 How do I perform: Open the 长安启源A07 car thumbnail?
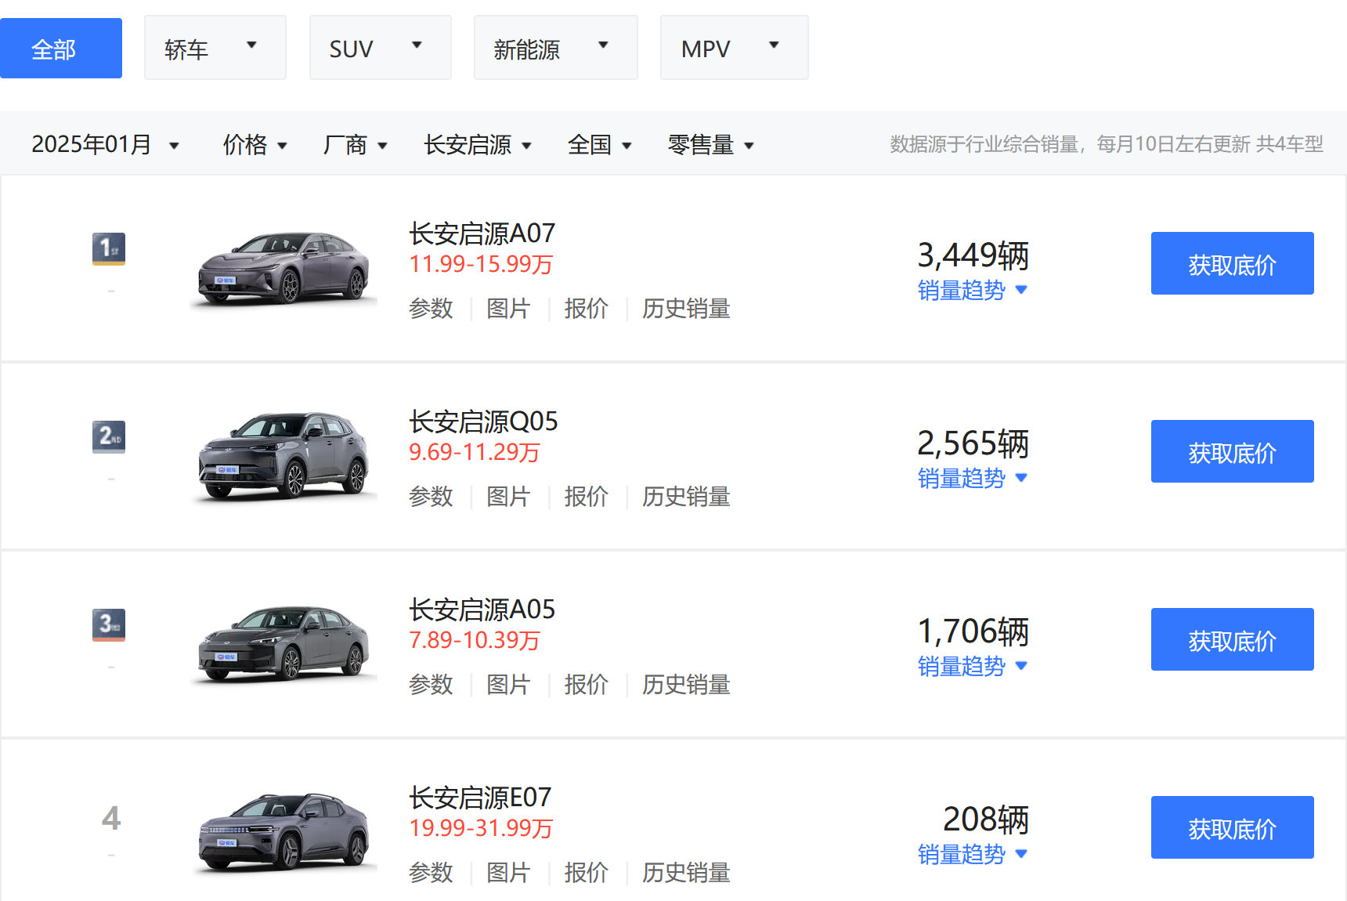(283, 267)
